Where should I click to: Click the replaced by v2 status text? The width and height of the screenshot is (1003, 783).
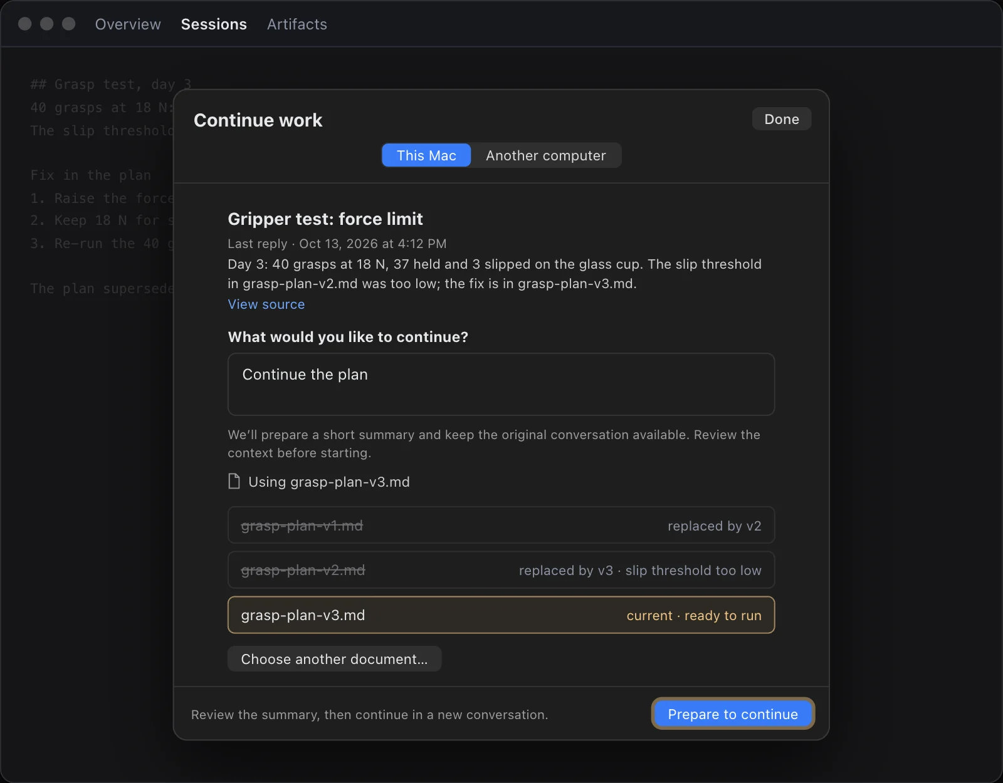coord(715,526)
